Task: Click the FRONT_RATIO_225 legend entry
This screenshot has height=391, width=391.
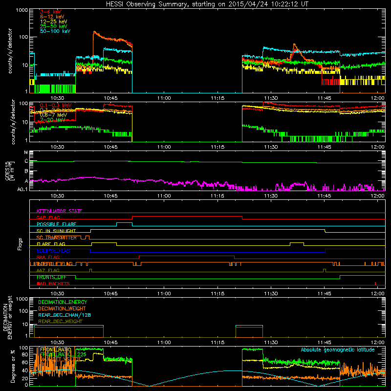Action: [x=63, y=354]
